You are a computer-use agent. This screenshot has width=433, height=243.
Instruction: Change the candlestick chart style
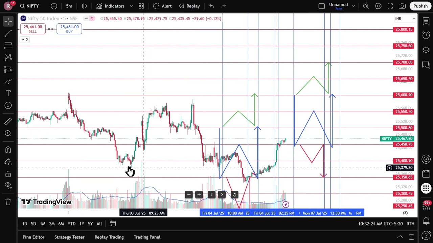[85, 6]
